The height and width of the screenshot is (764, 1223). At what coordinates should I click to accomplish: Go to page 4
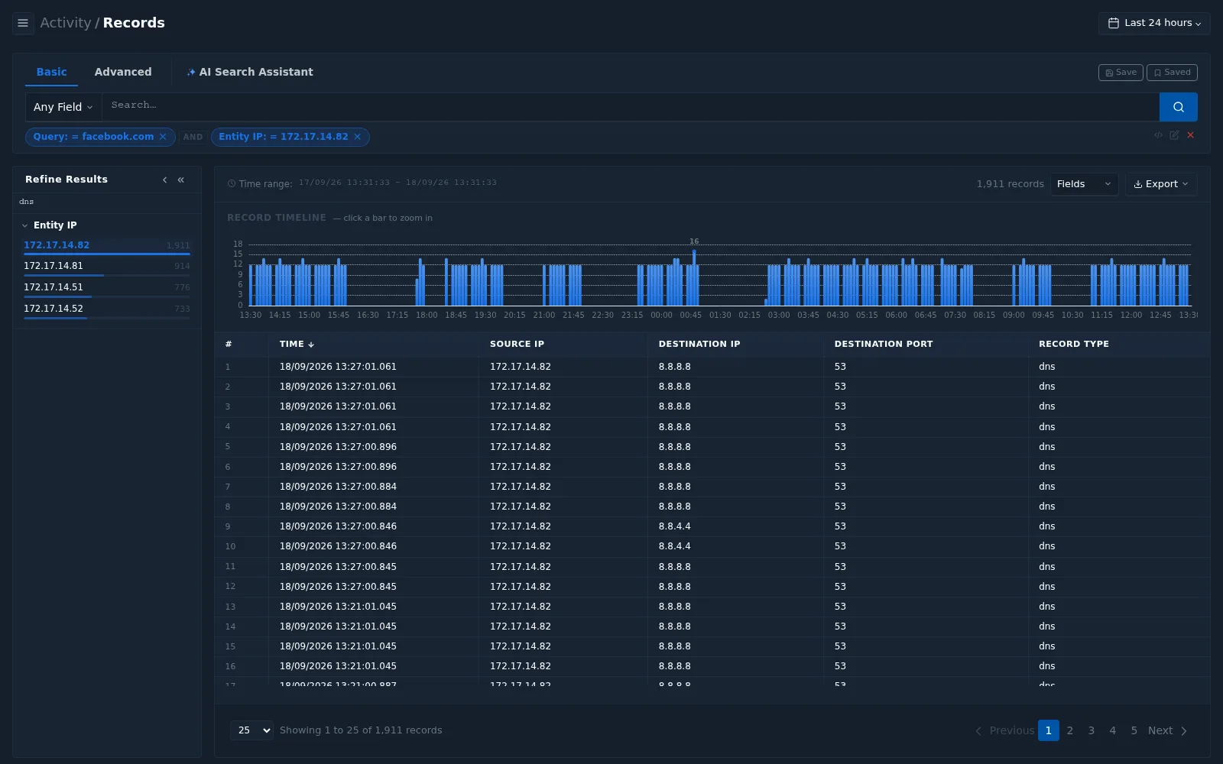[1113, 730]
